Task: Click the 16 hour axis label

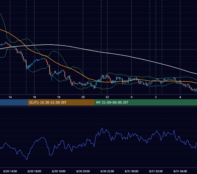Action: (x=34, y=97)
